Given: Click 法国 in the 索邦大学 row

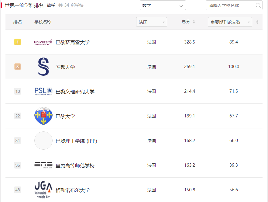Looking at the screenshot, I should coord(152,67).
